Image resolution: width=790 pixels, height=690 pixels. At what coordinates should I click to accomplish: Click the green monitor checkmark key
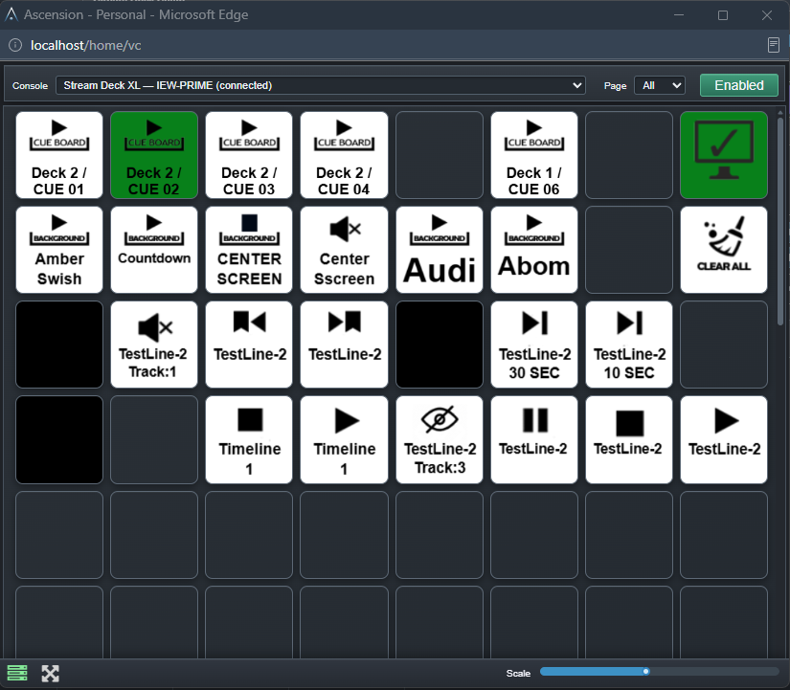coord(724,155)
